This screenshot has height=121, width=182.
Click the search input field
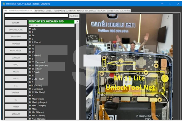[36, 16]
